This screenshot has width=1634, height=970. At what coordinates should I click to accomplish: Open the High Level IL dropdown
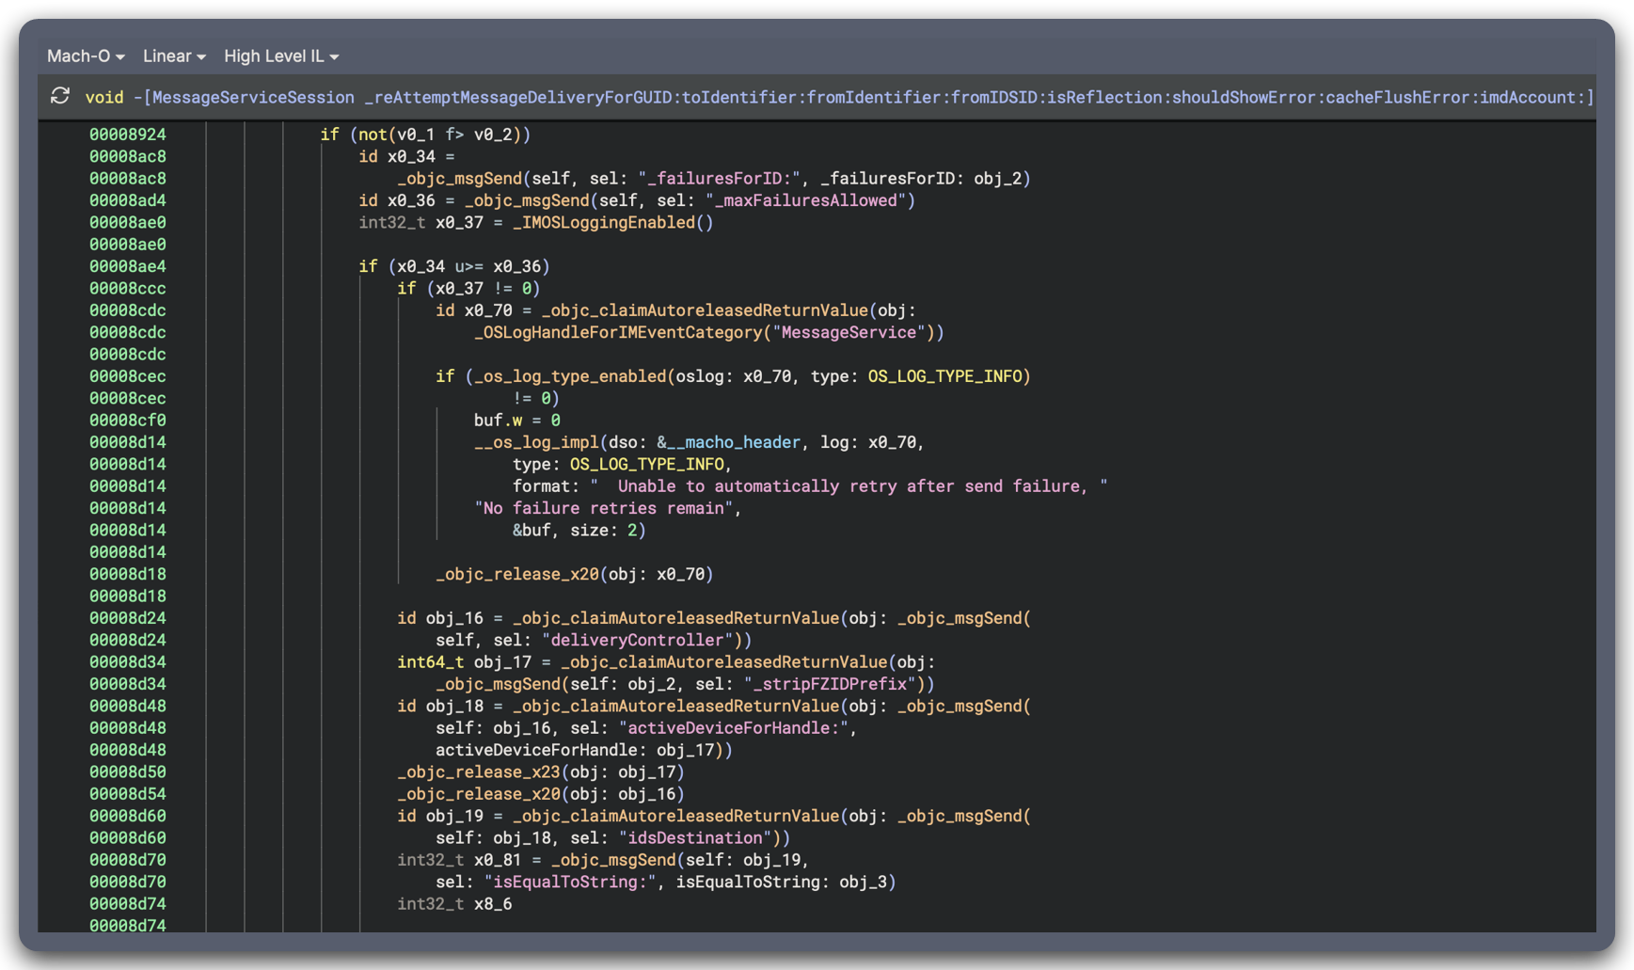click(x=281, y=56)
